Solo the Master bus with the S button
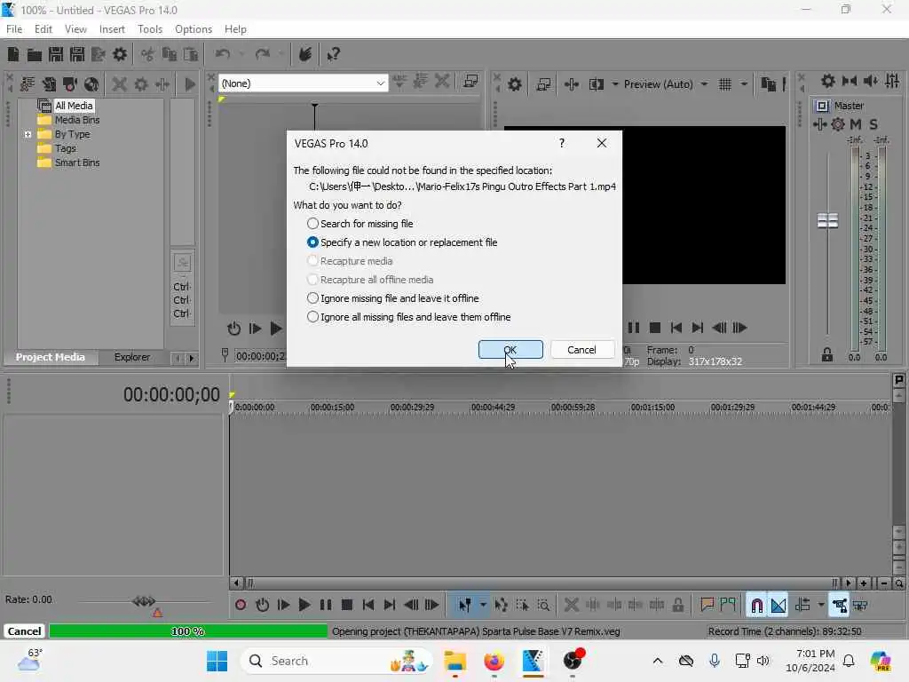 tap(873, 124)
